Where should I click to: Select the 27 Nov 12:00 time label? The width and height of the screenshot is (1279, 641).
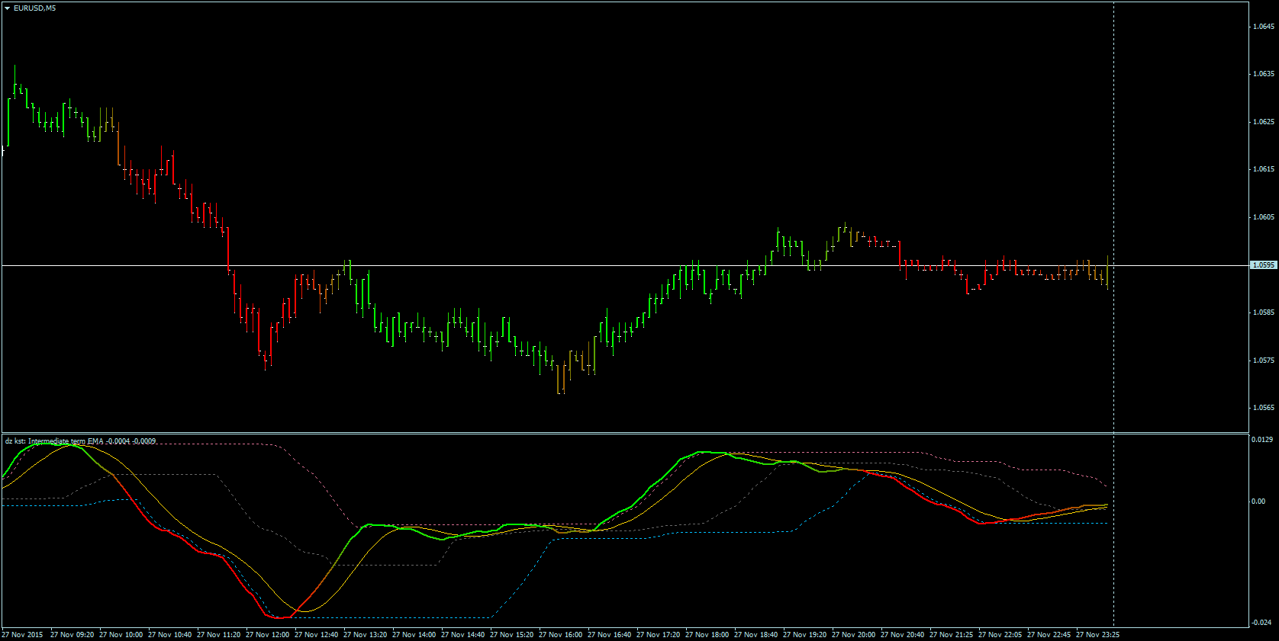pyautogui.click(x=268, y=635)
